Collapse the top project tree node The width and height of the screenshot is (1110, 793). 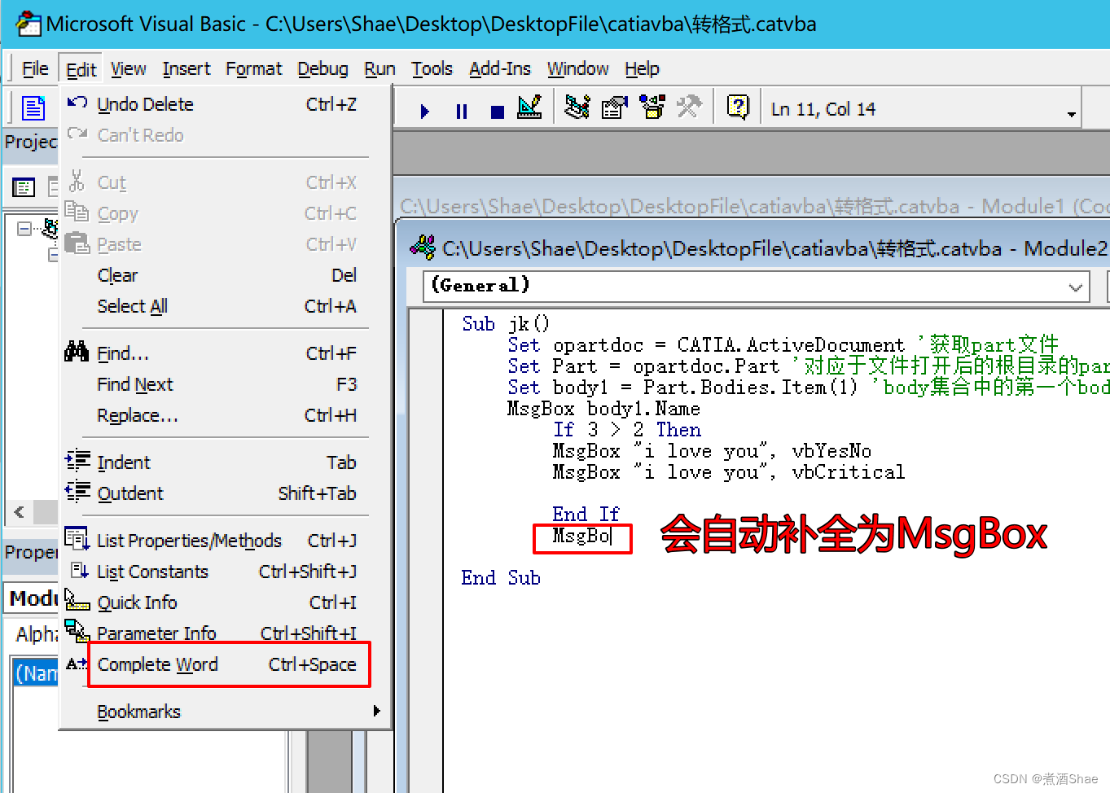click(24, 229)
